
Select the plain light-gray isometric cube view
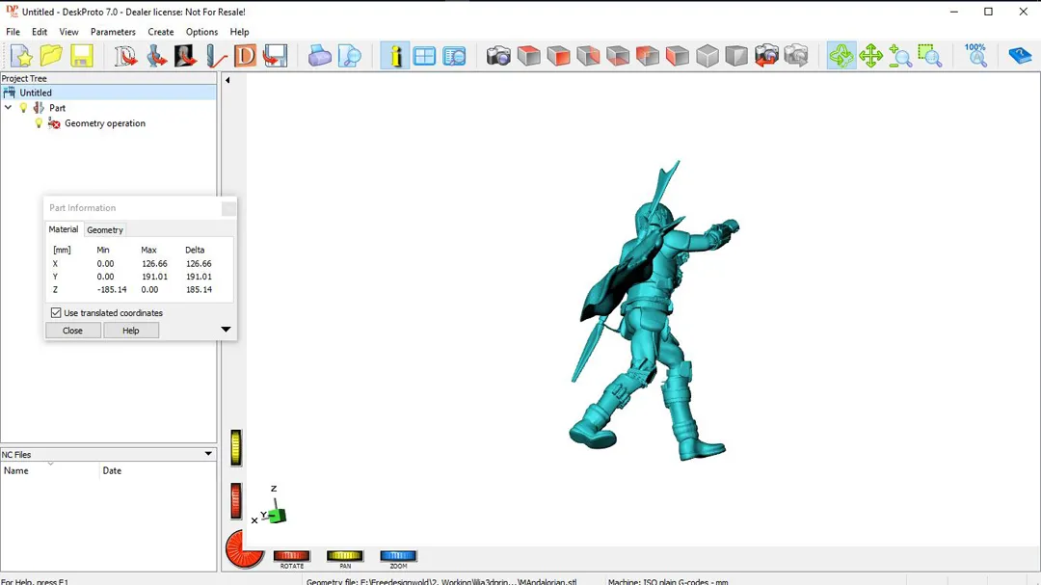tap(707, 56)
